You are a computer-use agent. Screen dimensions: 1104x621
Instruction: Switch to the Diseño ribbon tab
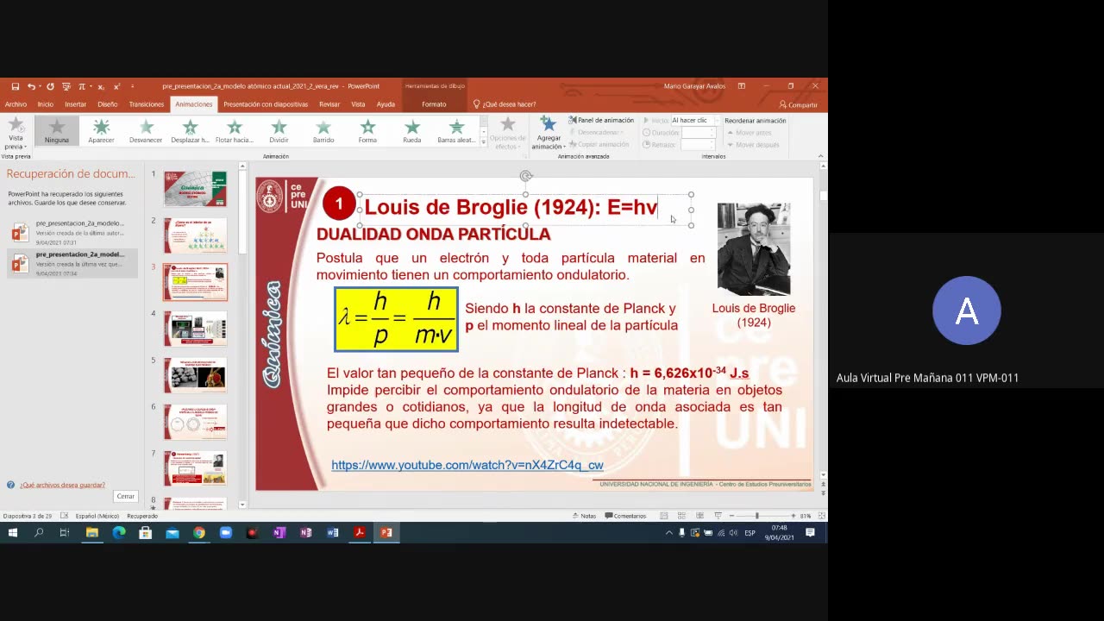pos(108,104)
